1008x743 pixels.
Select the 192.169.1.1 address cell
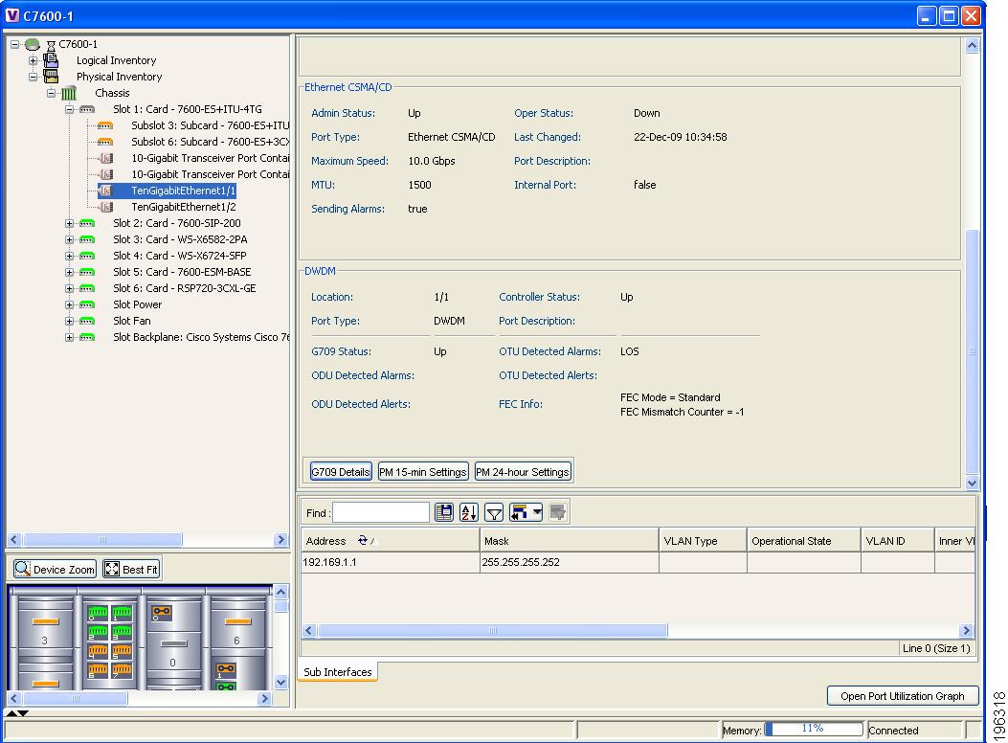(x=391, y=562)
